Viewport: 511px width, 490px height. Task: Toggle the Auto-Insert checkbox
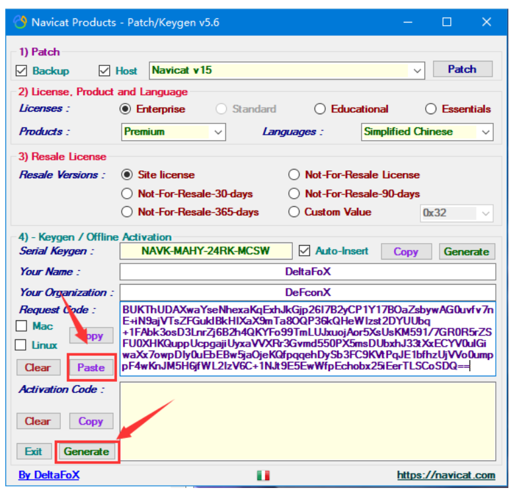pyautogui.click(x=304, y=251)
